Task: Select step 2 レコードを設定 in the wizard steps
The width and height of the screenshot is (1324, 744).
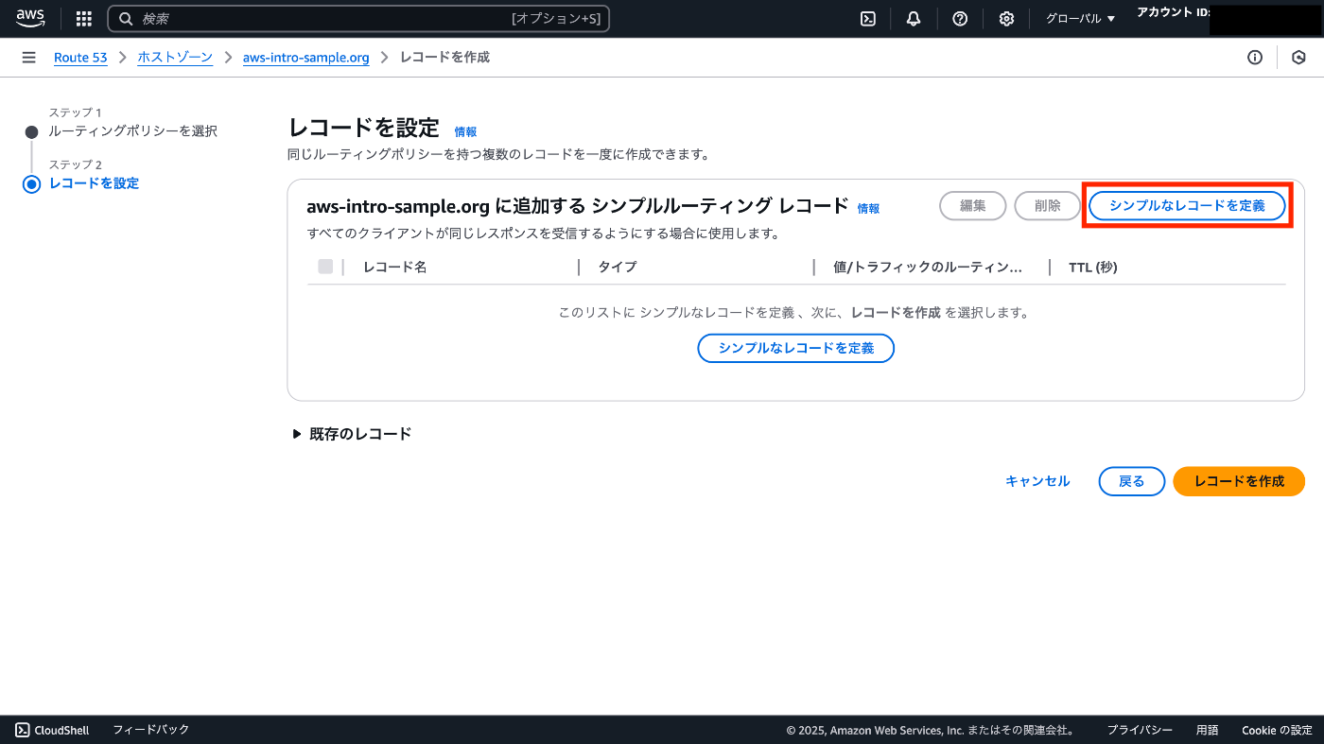Action: coord(94,183)
